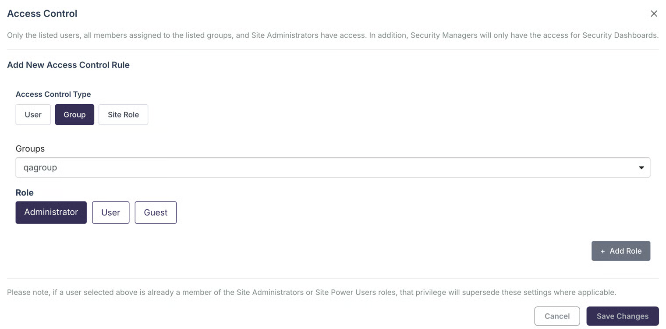This screenshot has height=329, width=666.
Task: Choose the Administrator role option
Action: 51,212
